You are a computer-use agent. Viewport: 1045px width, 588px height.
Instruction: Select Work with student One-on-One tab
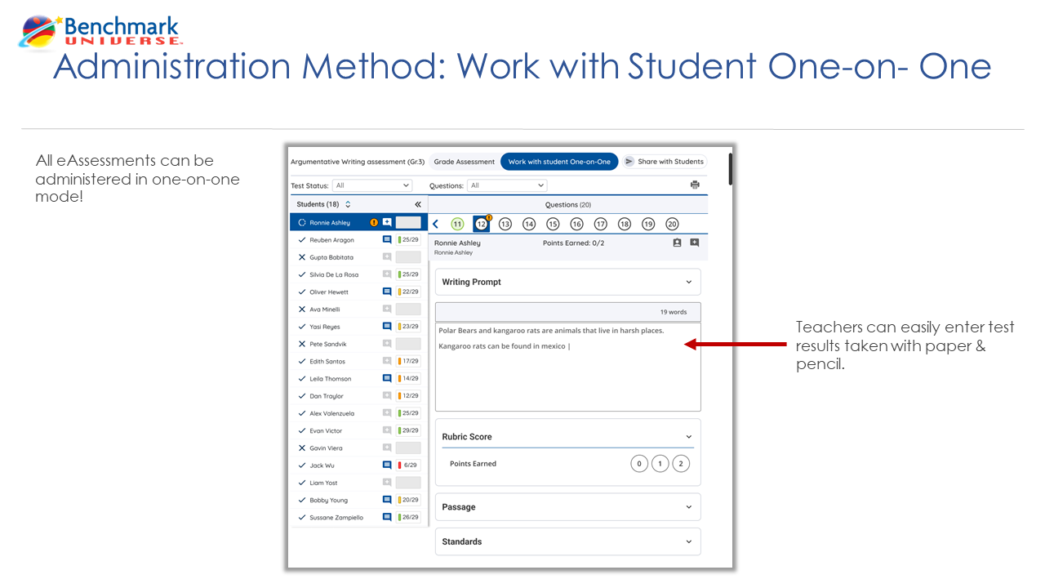point(559,162)
